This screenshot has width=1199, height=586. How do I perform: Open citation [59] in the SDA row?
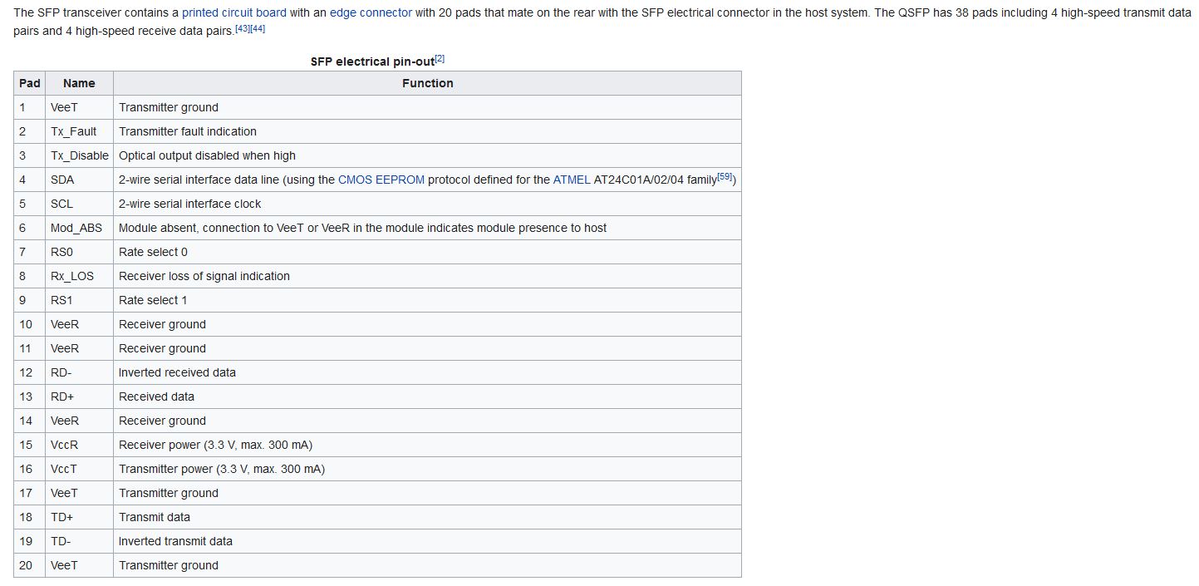725,176
